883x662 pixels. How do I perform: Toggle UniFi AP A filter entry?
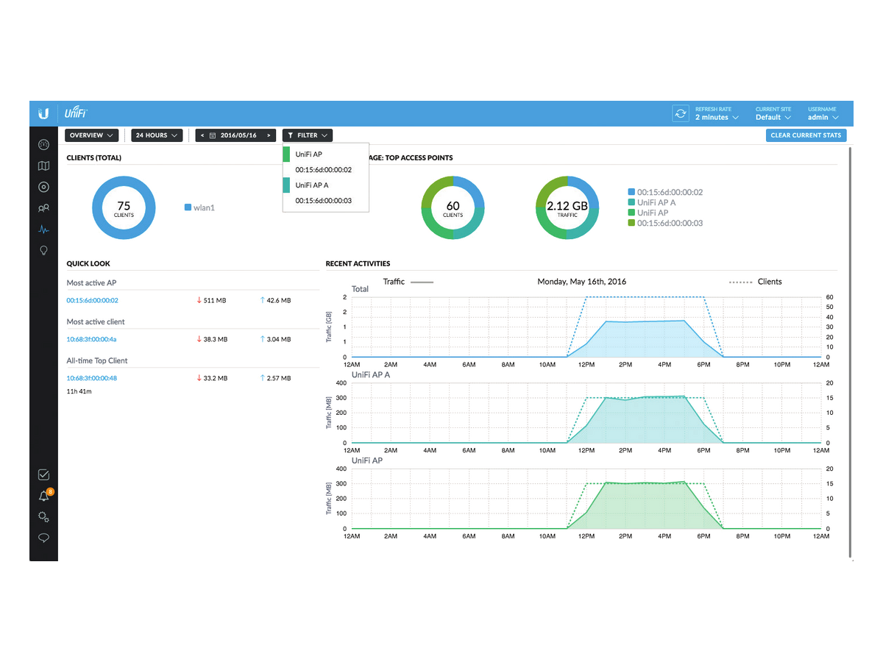coord(326,185)
